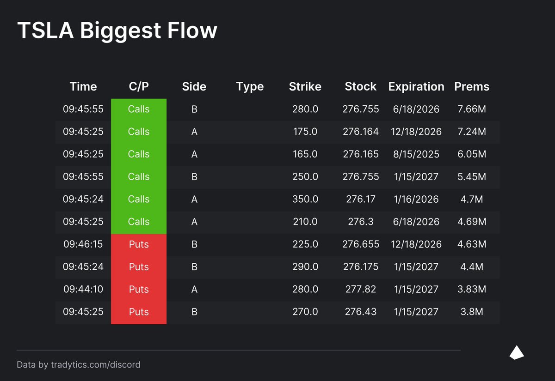Select the green Calls cell in 7.66M row
The width and height of the screenshot is (555, 381).
[139, 109]
